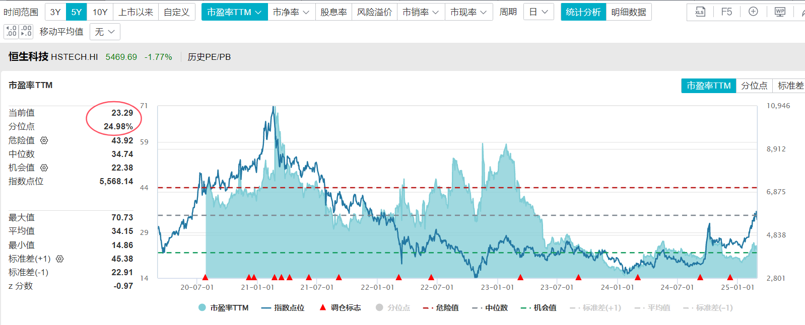Switch to the 明细数据 tab
This screenshot has width=805, height=325.
tap(629, 12)
